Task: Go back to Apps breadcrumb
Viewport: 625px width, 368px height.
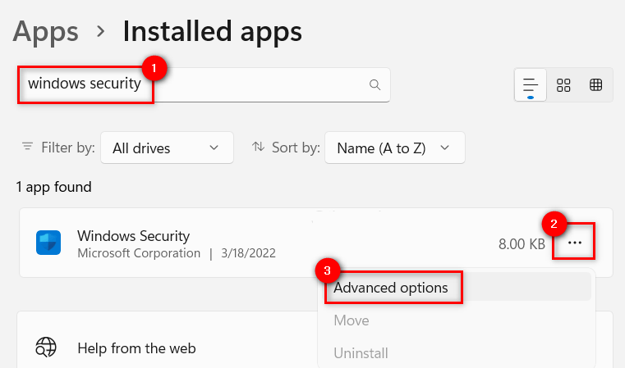Action: pyautogui.click(x=45, y=31)
